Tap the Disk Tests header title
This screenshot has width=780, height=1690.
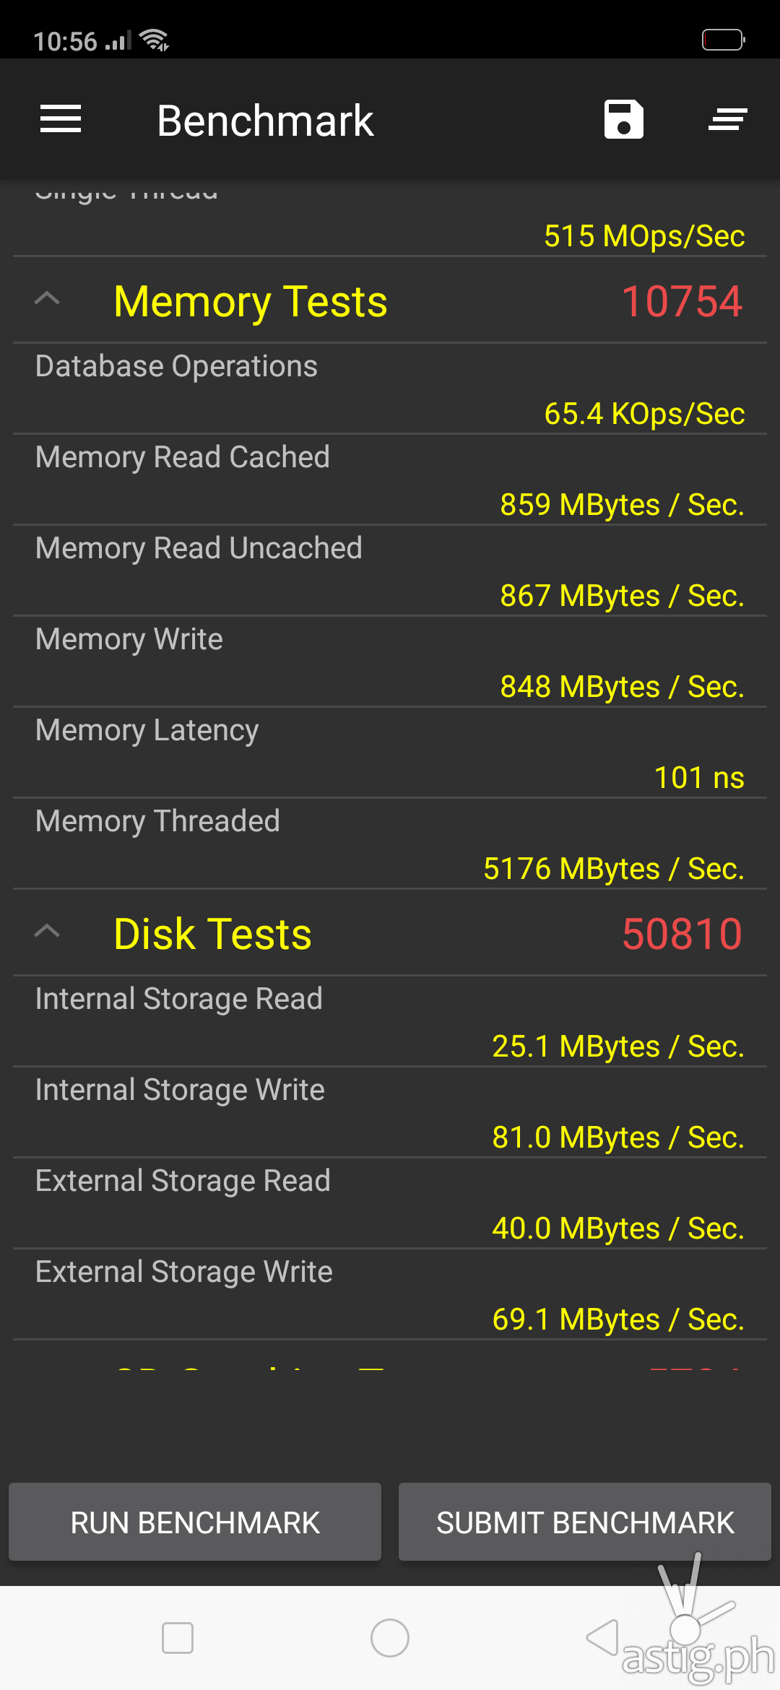pos(212,934)
